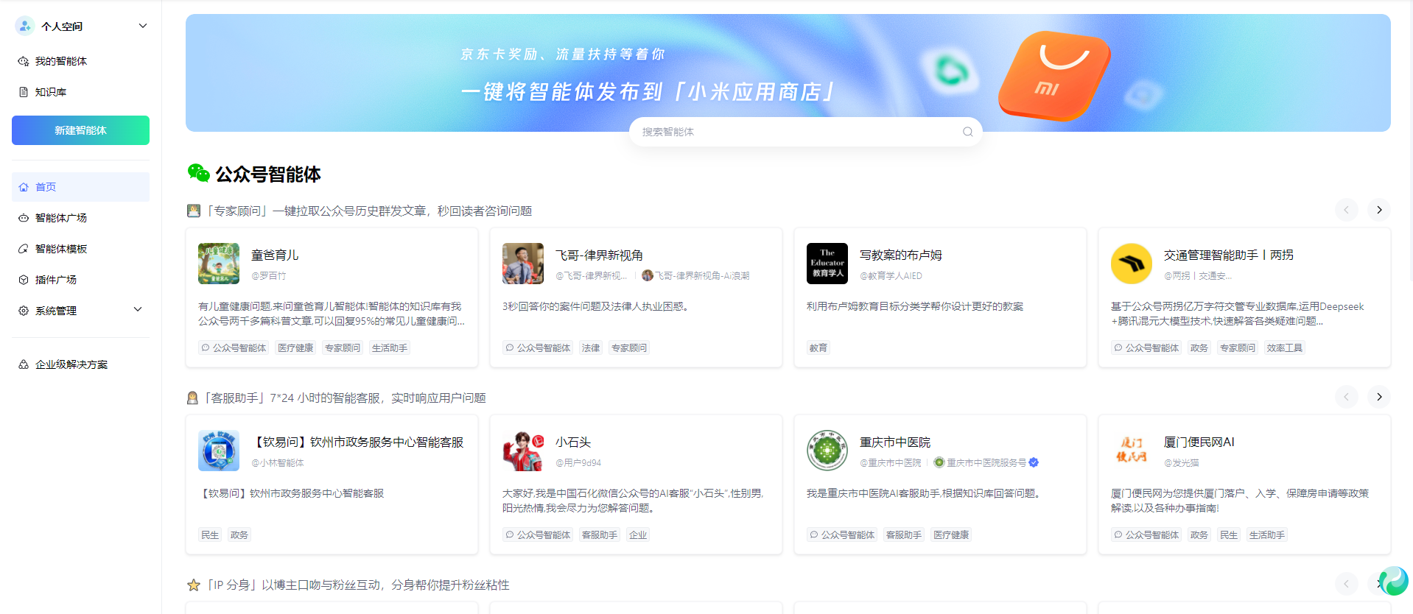Click the 交通管理智能助手 yellow logo icon
This screenshot has height=614, width=1413.
tap(1131, 264)
